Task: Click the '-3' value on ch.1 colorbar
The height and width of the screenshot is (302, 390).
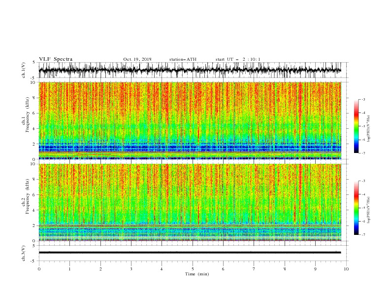Action: 363,99
